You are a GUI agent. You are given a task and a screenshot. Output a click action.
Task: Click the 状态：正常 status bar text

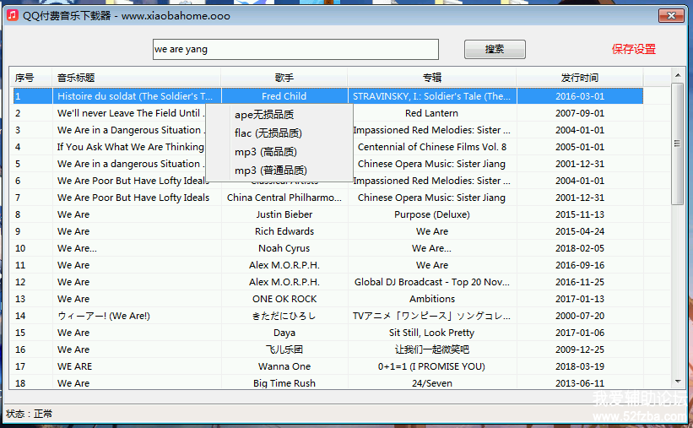tap(30, 414)
